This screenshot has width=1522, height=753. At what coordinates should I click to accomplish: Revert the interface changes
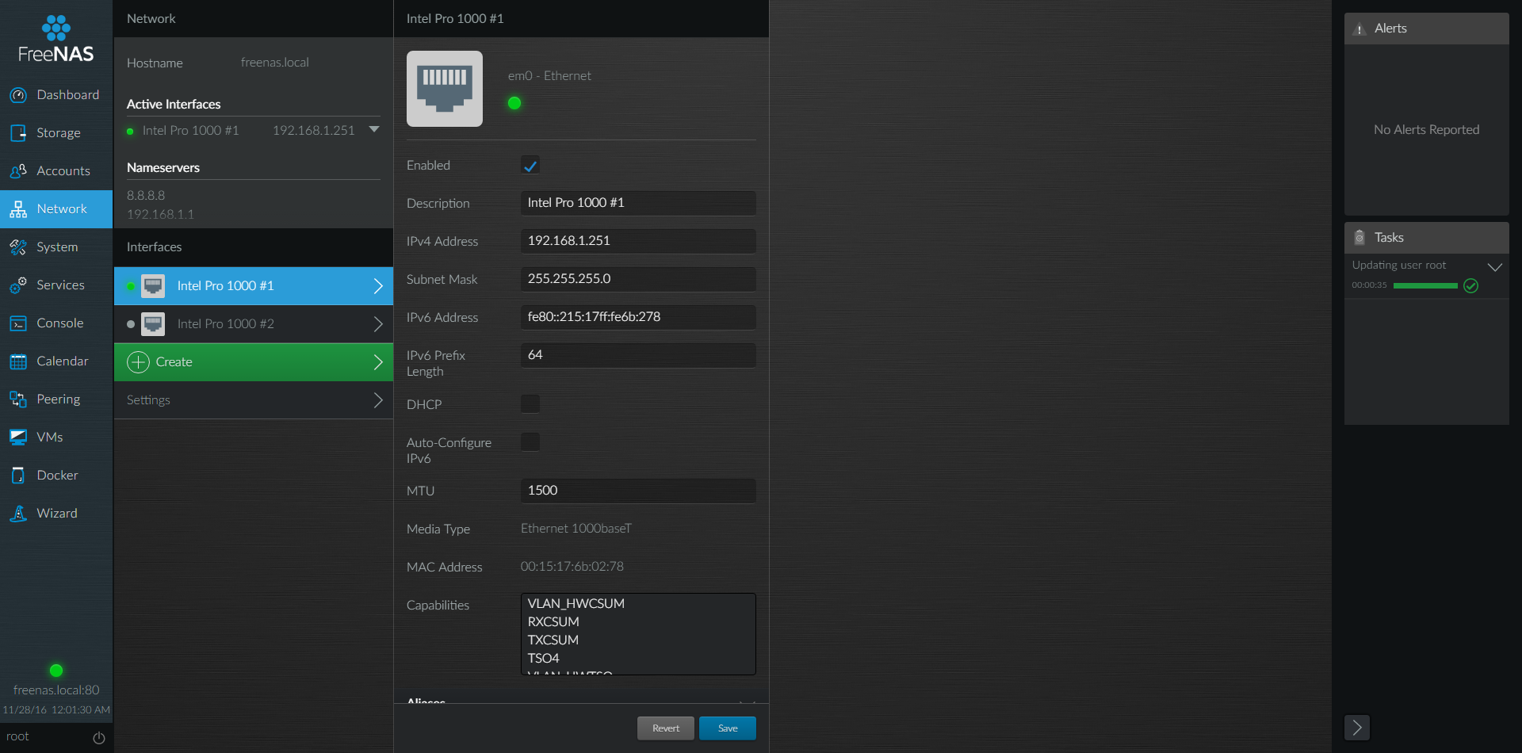click(x=665, y=728)
